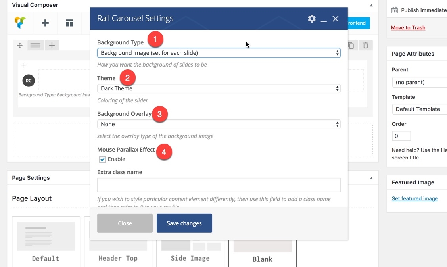Open the modal settings gear icon
The image size is (447, 267).
312,19
